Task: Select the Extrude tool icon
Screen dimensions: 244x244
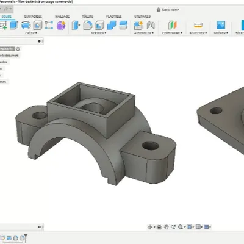Action: 14,25
